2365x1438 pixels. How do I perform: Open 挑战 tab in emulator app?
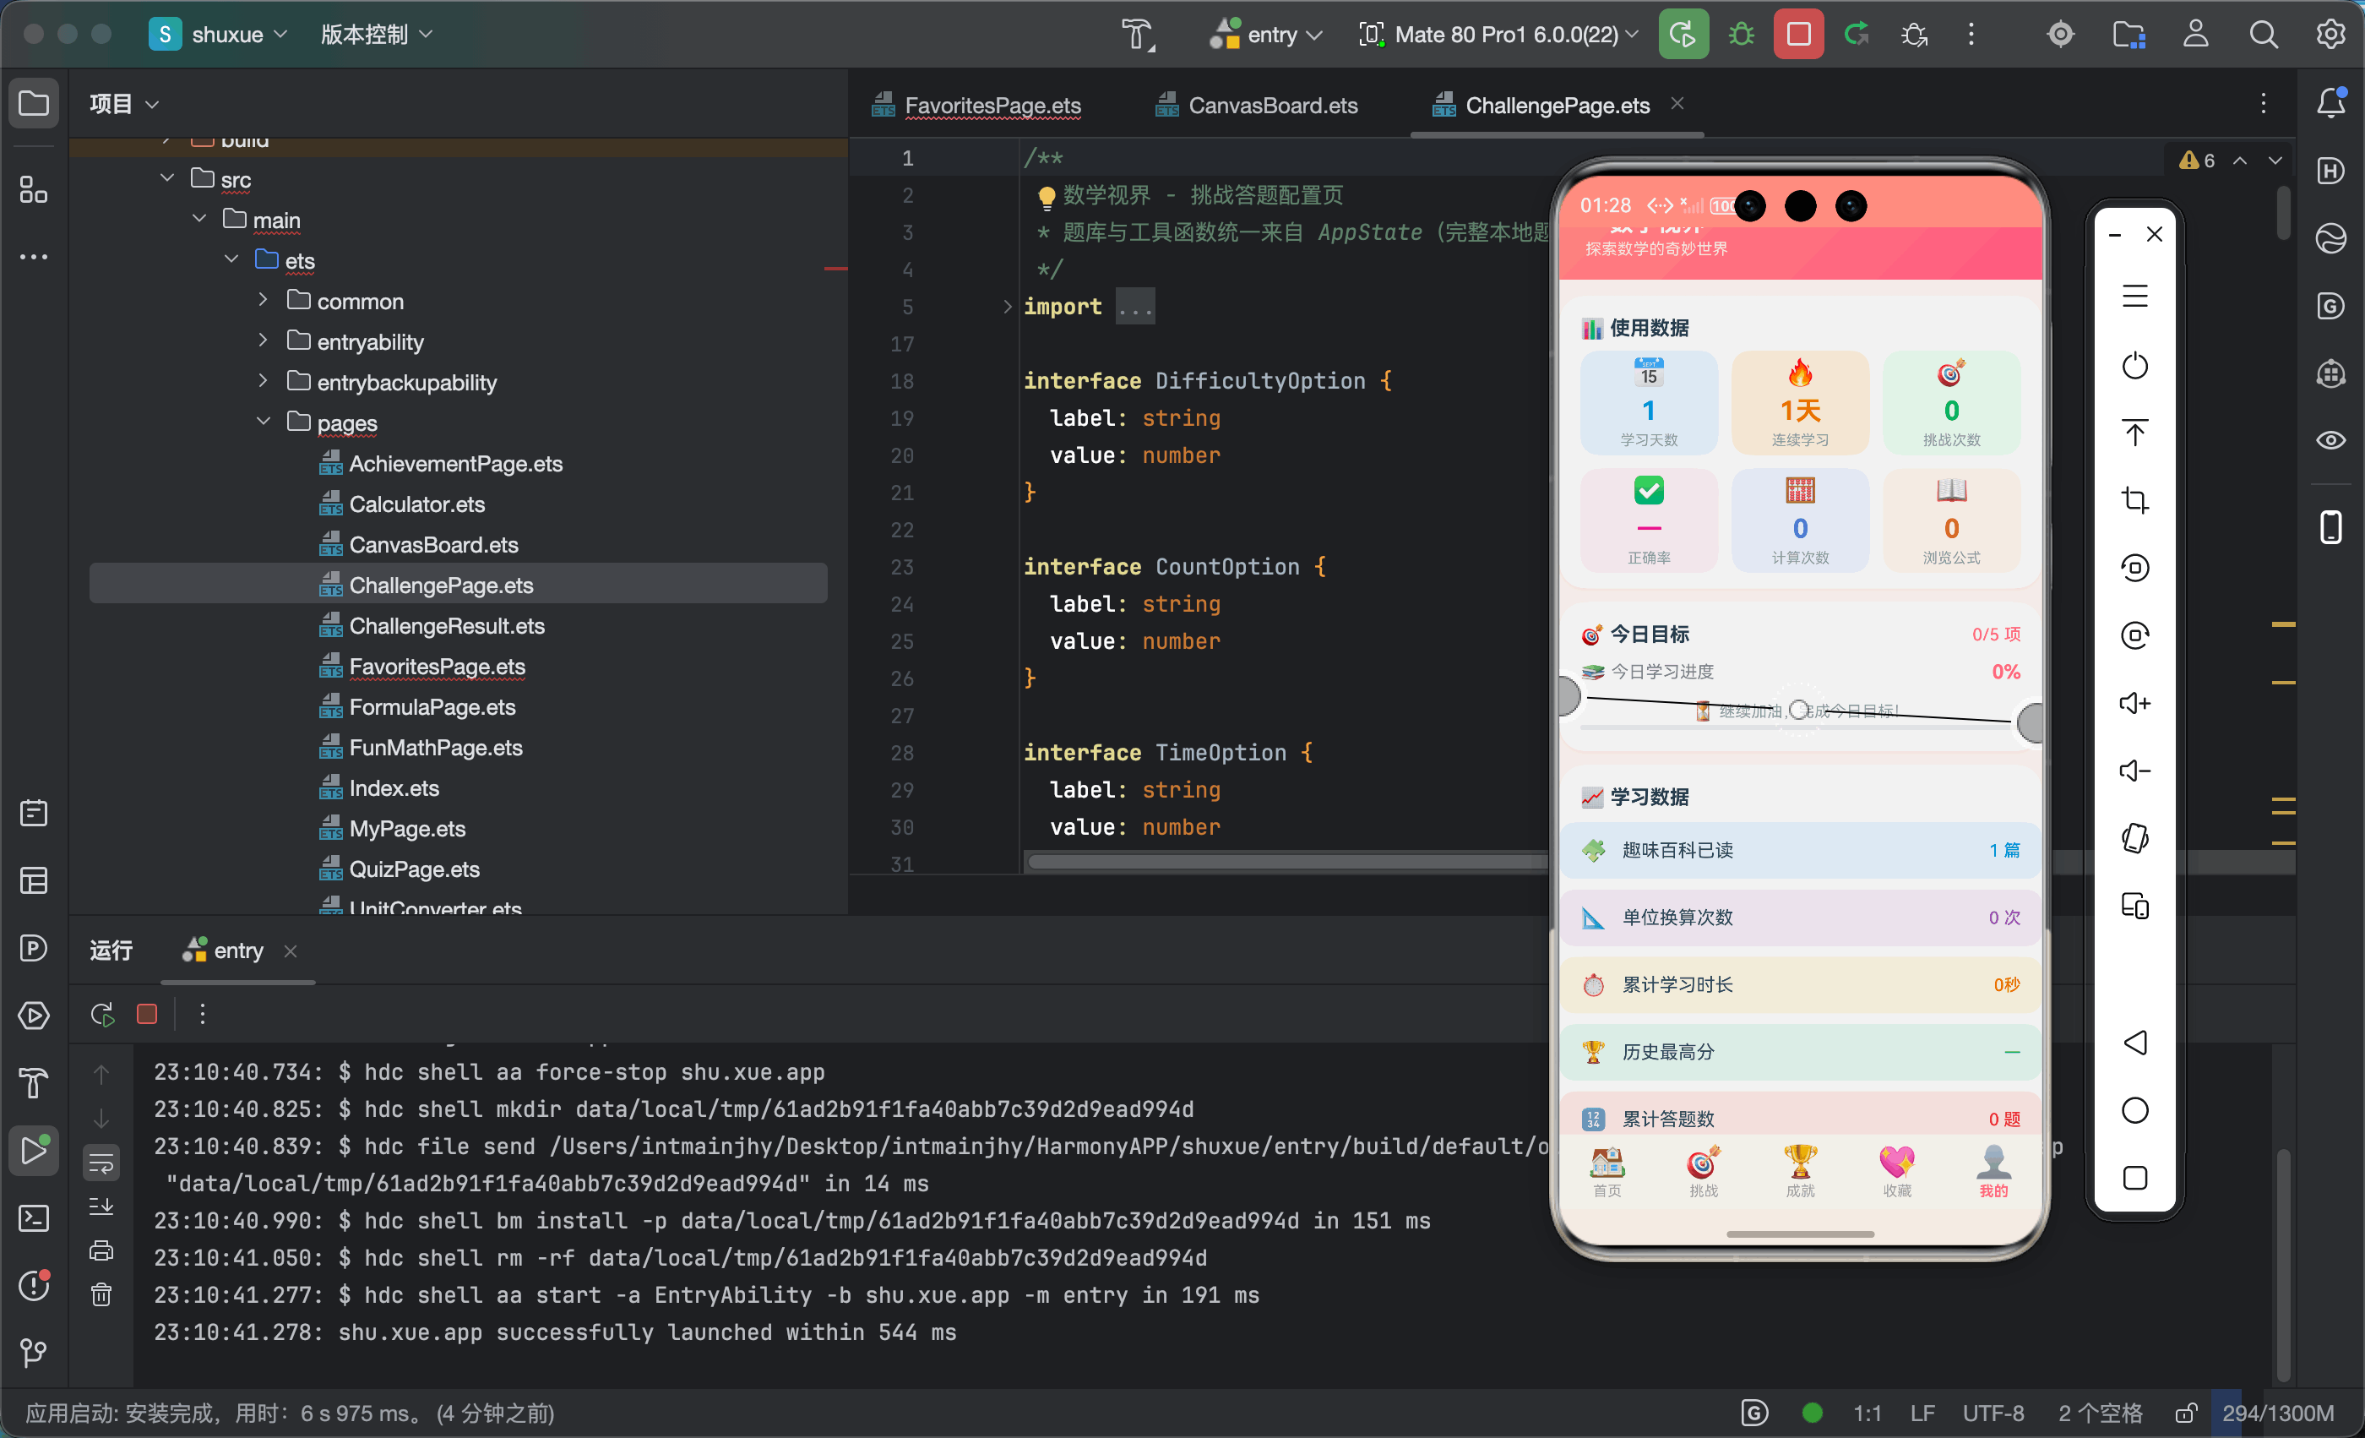tap(1704, 1171)
